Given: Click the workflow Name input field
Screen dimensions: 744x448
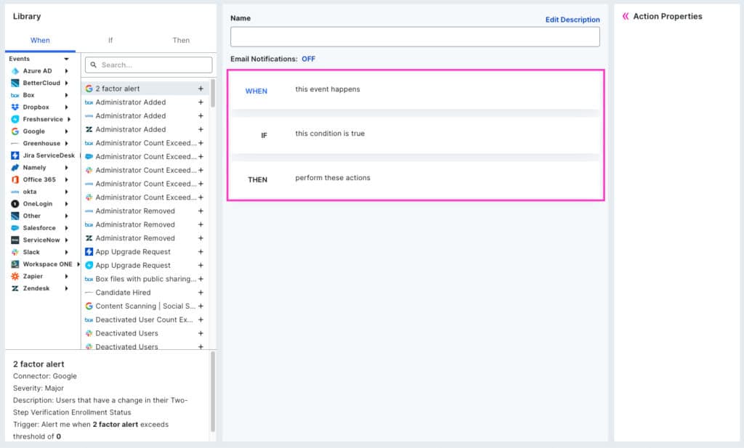Looking at the screenshot, I should click(415, 37).
